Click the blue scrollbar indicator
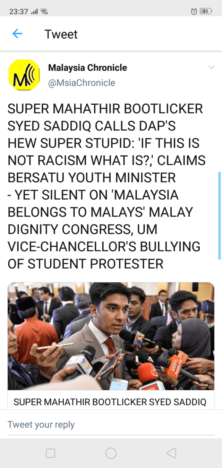The image size is (222, 468). click(x=219, y=215)
